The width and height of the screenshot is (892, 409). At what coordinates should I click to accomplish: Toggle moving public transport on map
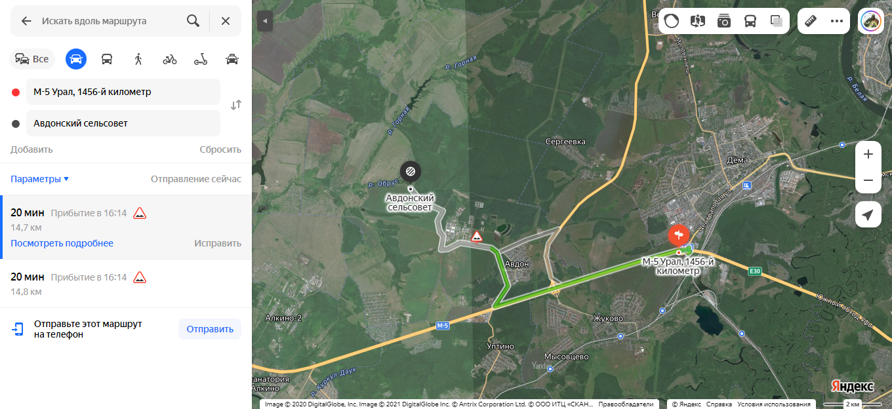(750, 21)
